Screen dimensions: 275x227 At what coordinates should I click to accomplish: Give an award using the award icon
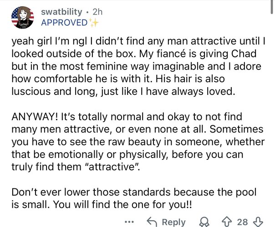click(204, 222)
